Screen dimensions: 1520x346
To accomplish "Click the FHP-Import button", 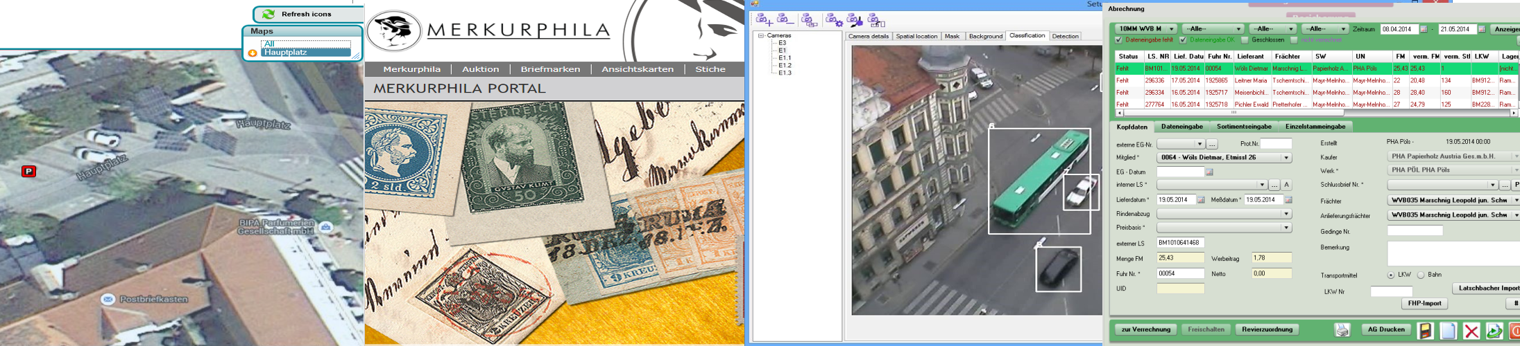I will pos(1424,303).
